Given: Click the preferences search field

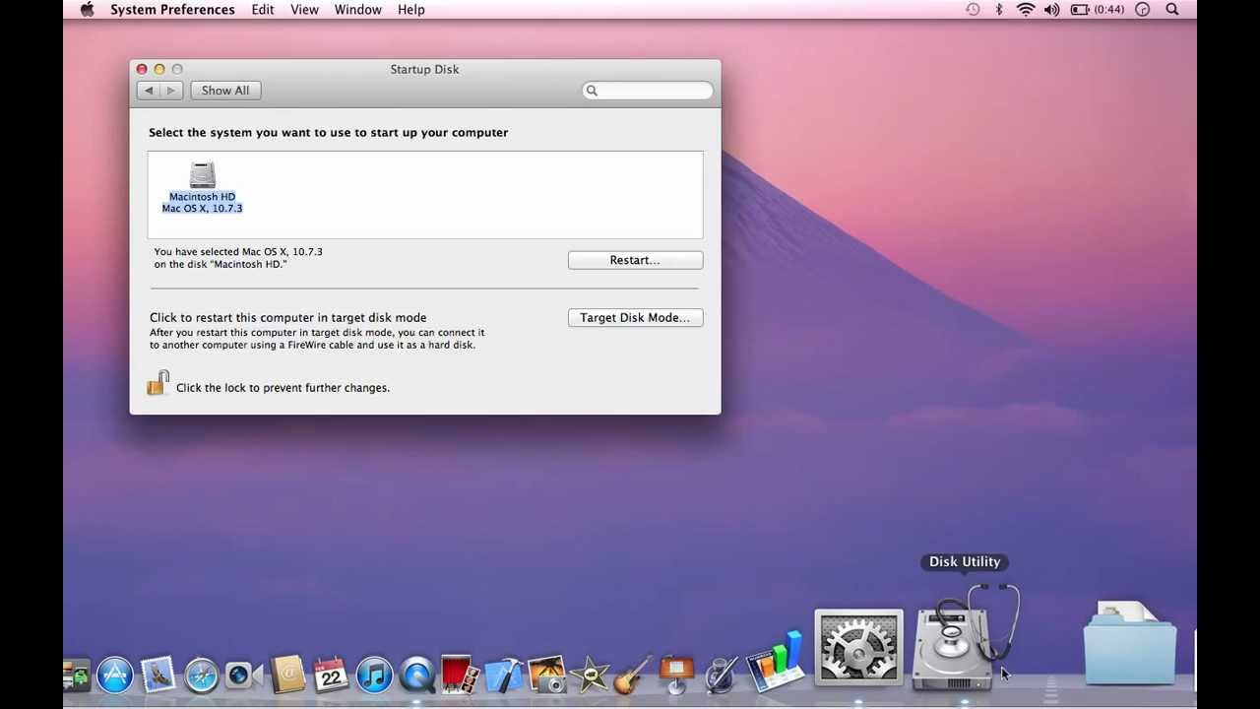Looking at the screenshot, I should pyautogui.click(x=648, y=90).
